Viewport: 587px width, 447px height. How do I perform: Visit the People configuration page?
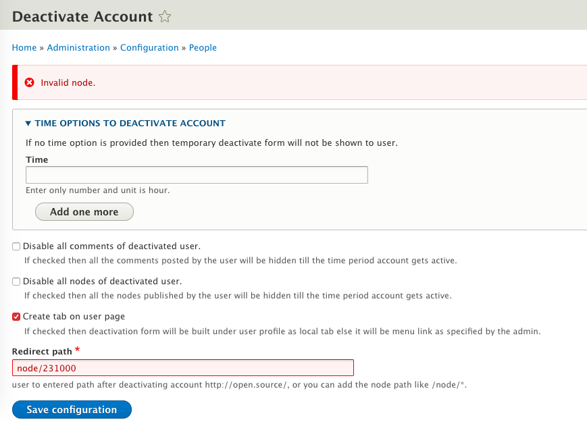click(x=203, y=47)
